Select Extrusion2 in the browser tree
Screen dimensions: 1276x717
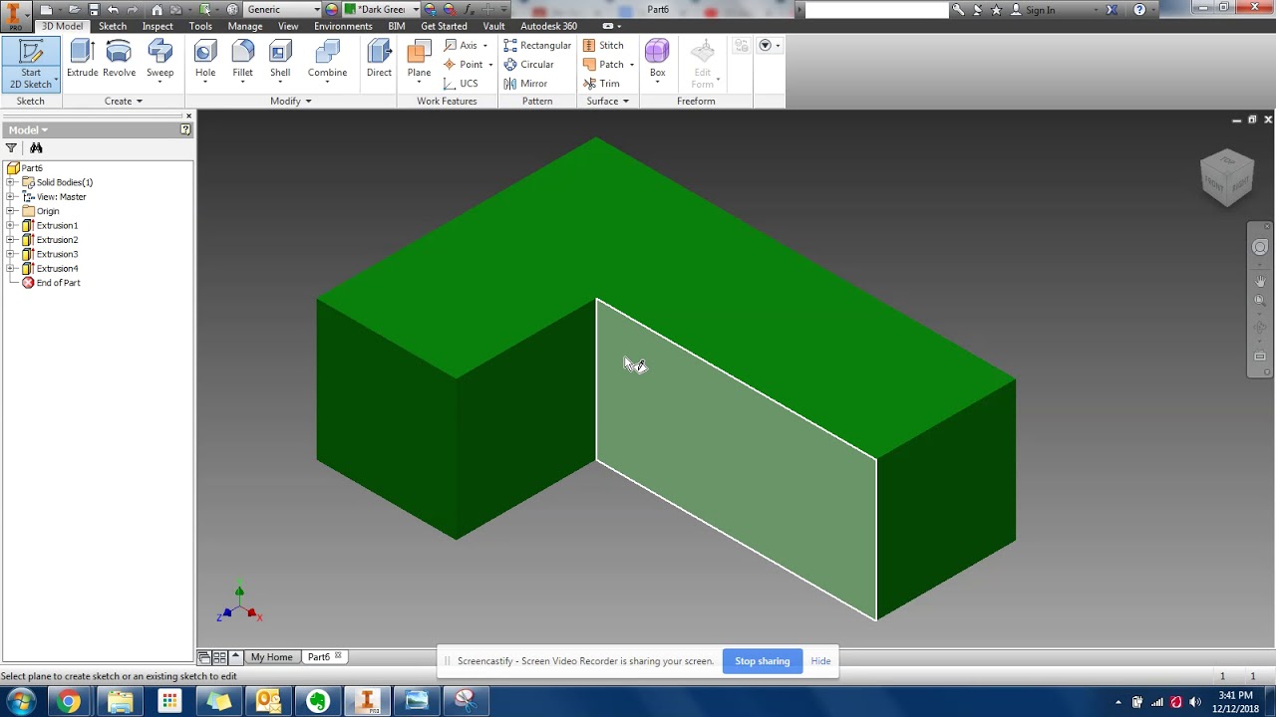click(x=57, y=240)
